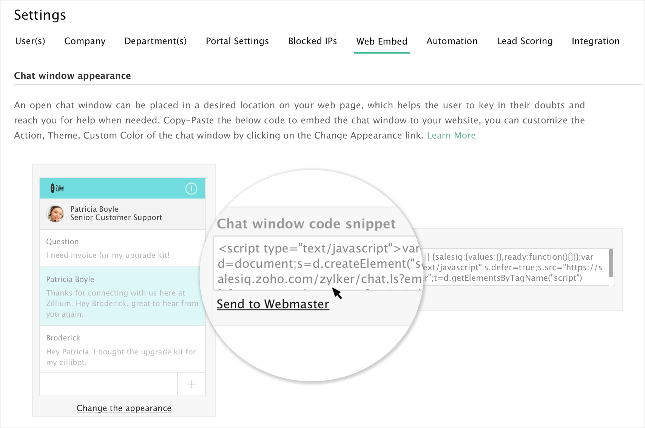This screenshot has height=428, width=645.
Task: Switch to Lead Scoring tab
Action: click(525, 41)
